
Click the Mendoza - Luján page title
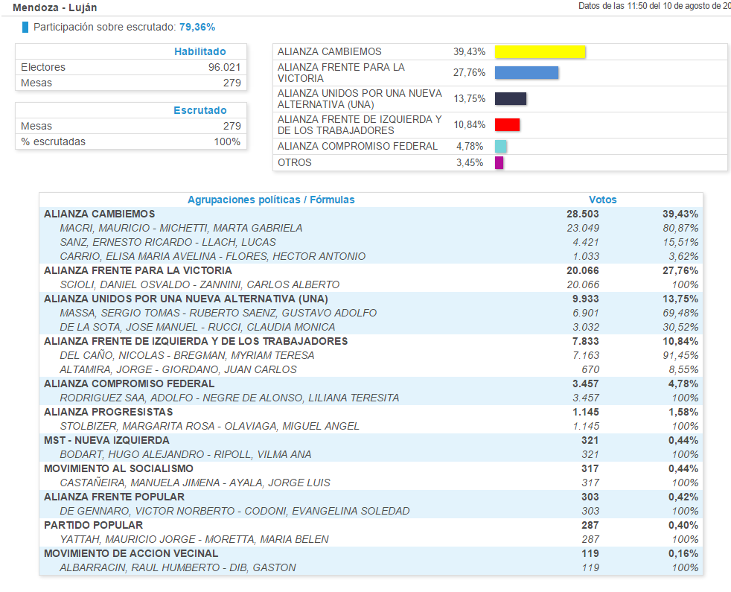pyautogui.click(x=55, y=7)
